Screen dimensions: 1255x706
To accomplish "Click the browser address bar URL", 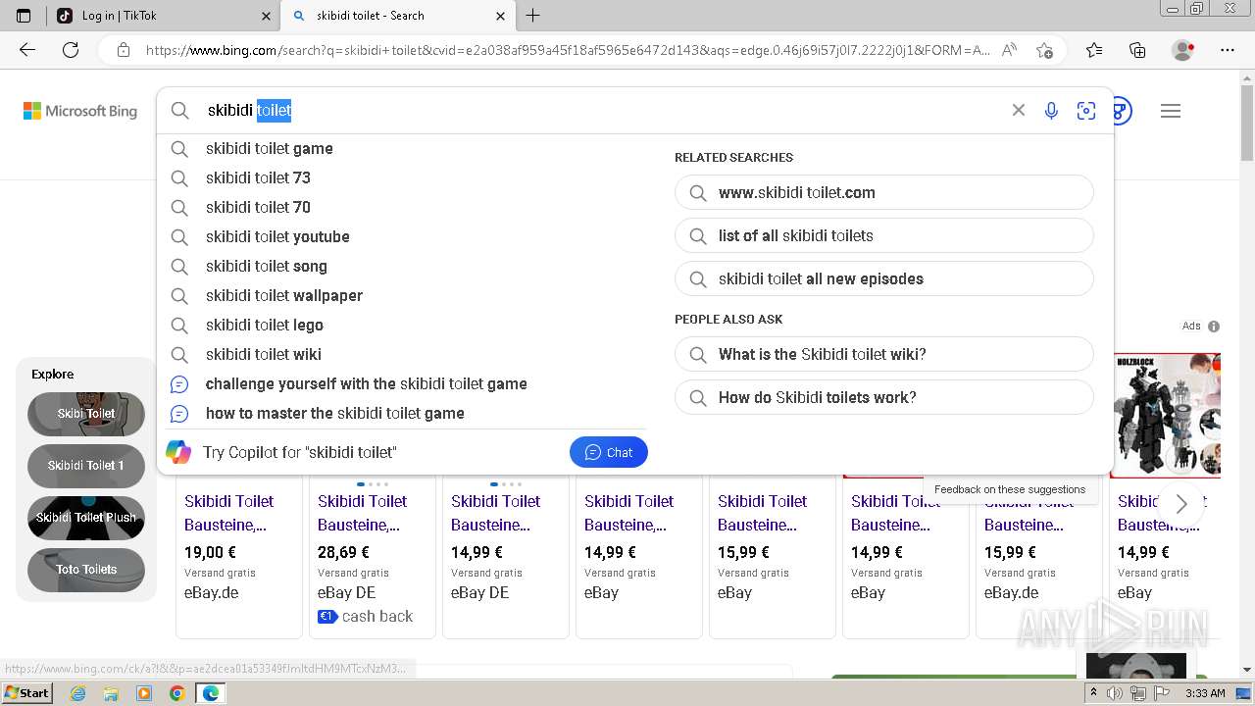I will tap(567, 50).
